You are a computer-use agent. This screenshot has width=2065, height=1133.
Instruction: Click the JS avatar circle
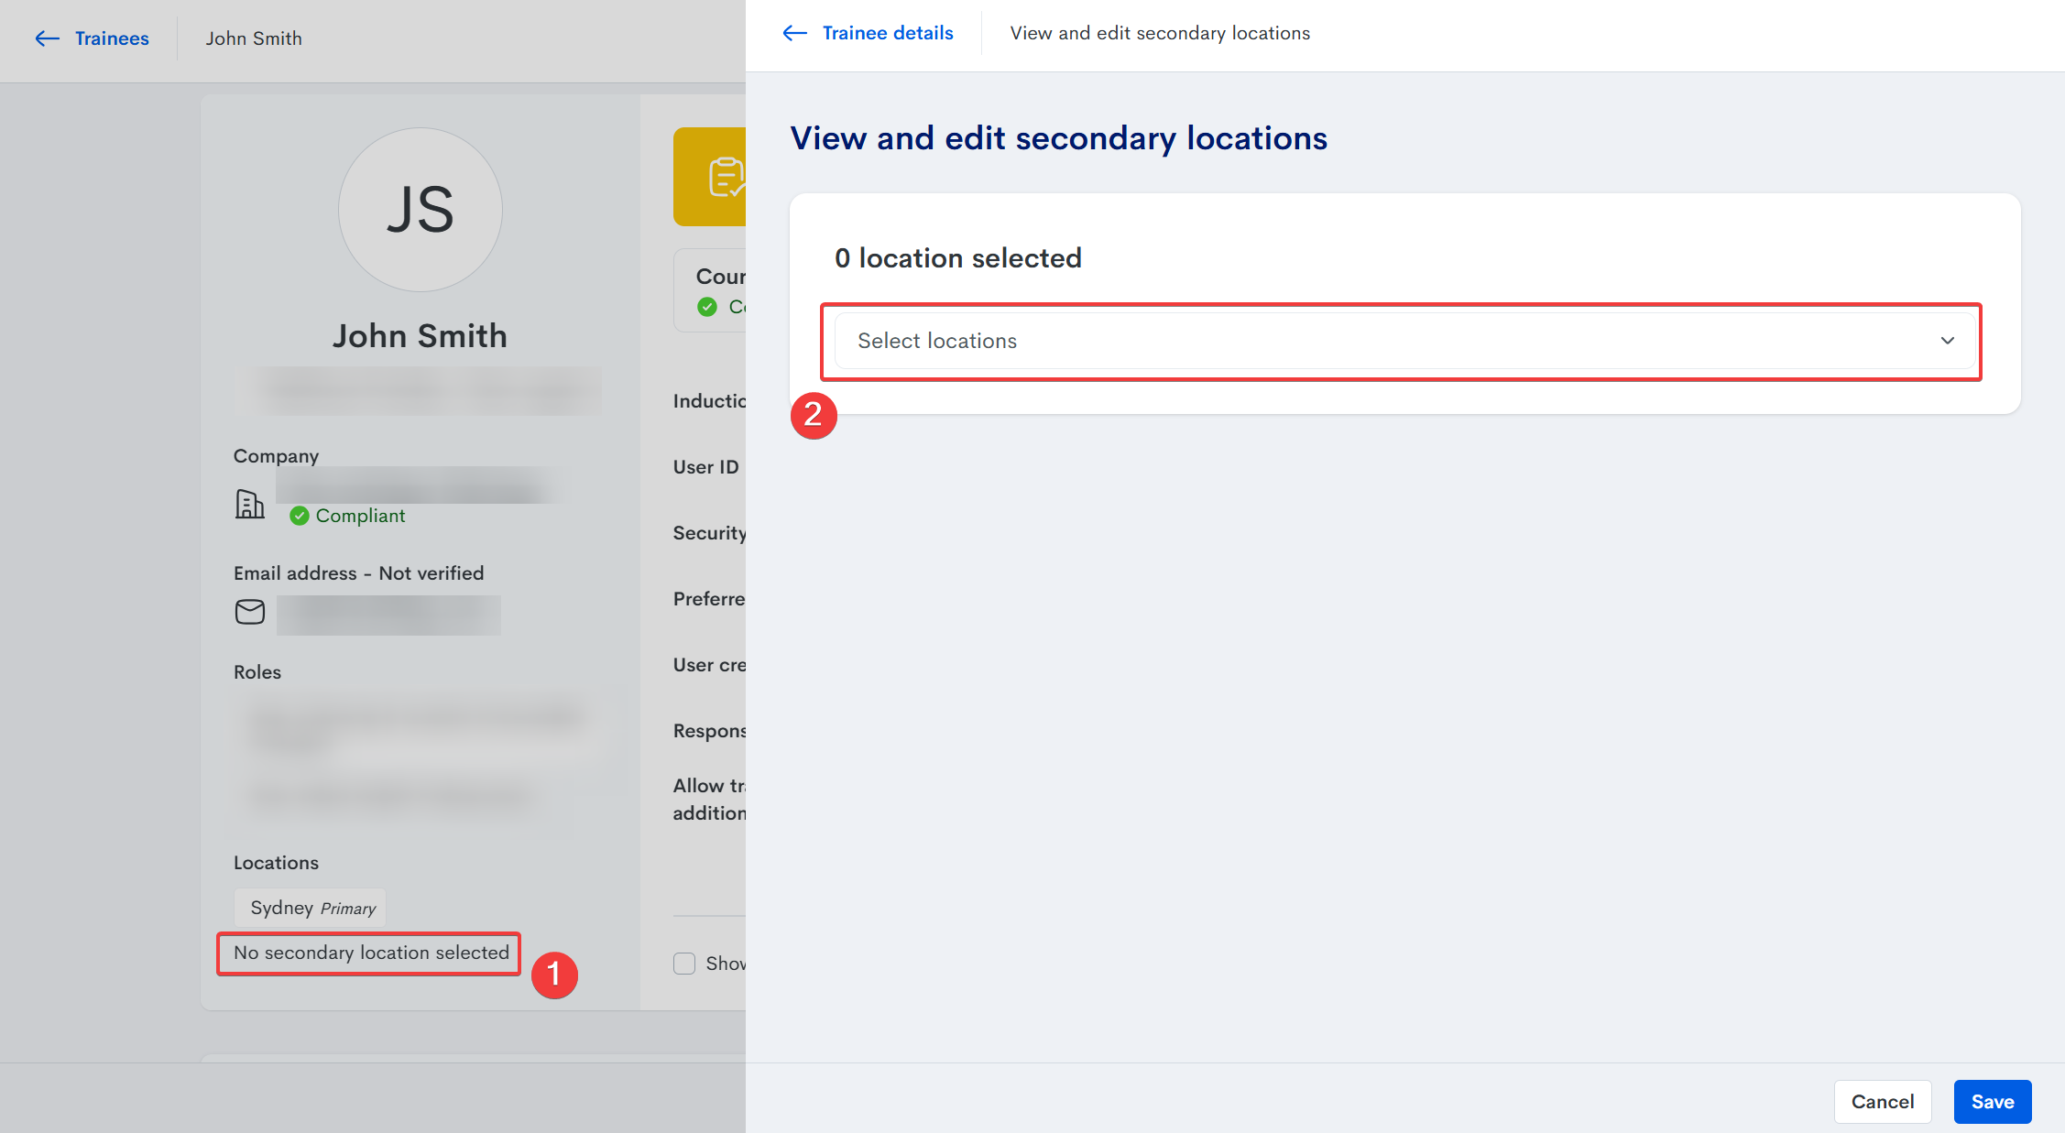tap(420, 210)
